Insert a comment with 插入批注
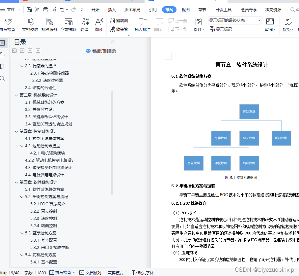Screen dimensions: 299x276 [x=143, y=25]
